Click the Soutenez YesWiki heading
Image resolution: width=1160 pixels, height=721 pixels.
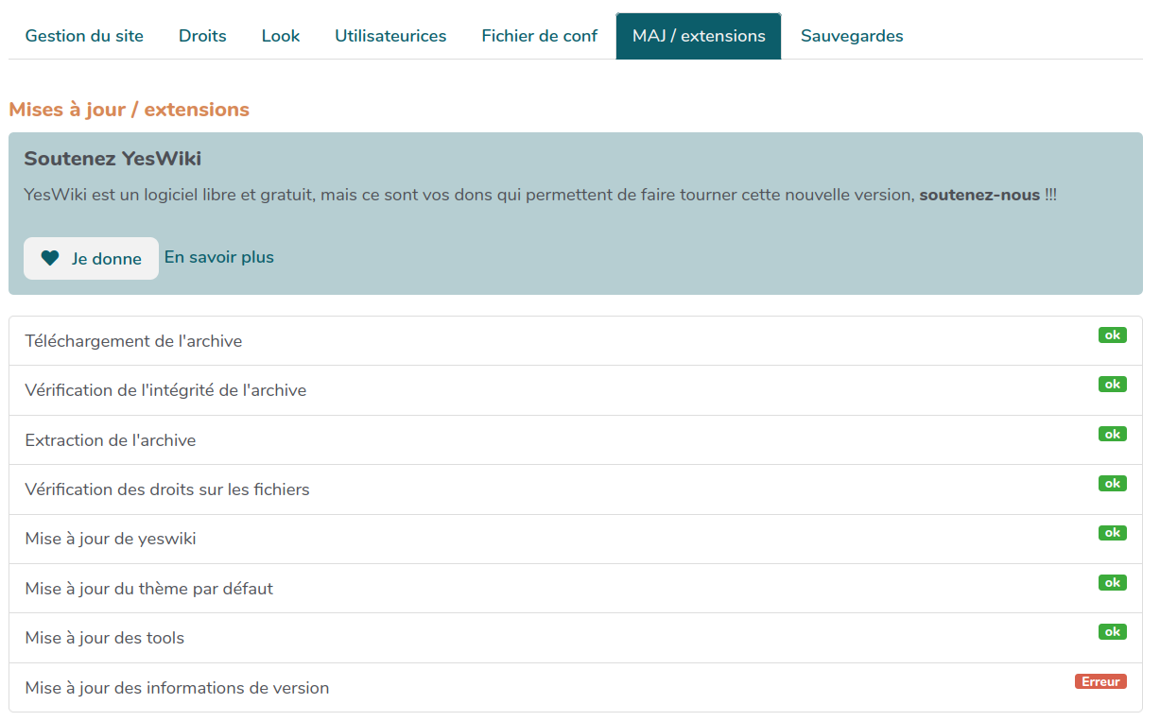(x=113, y=158)
